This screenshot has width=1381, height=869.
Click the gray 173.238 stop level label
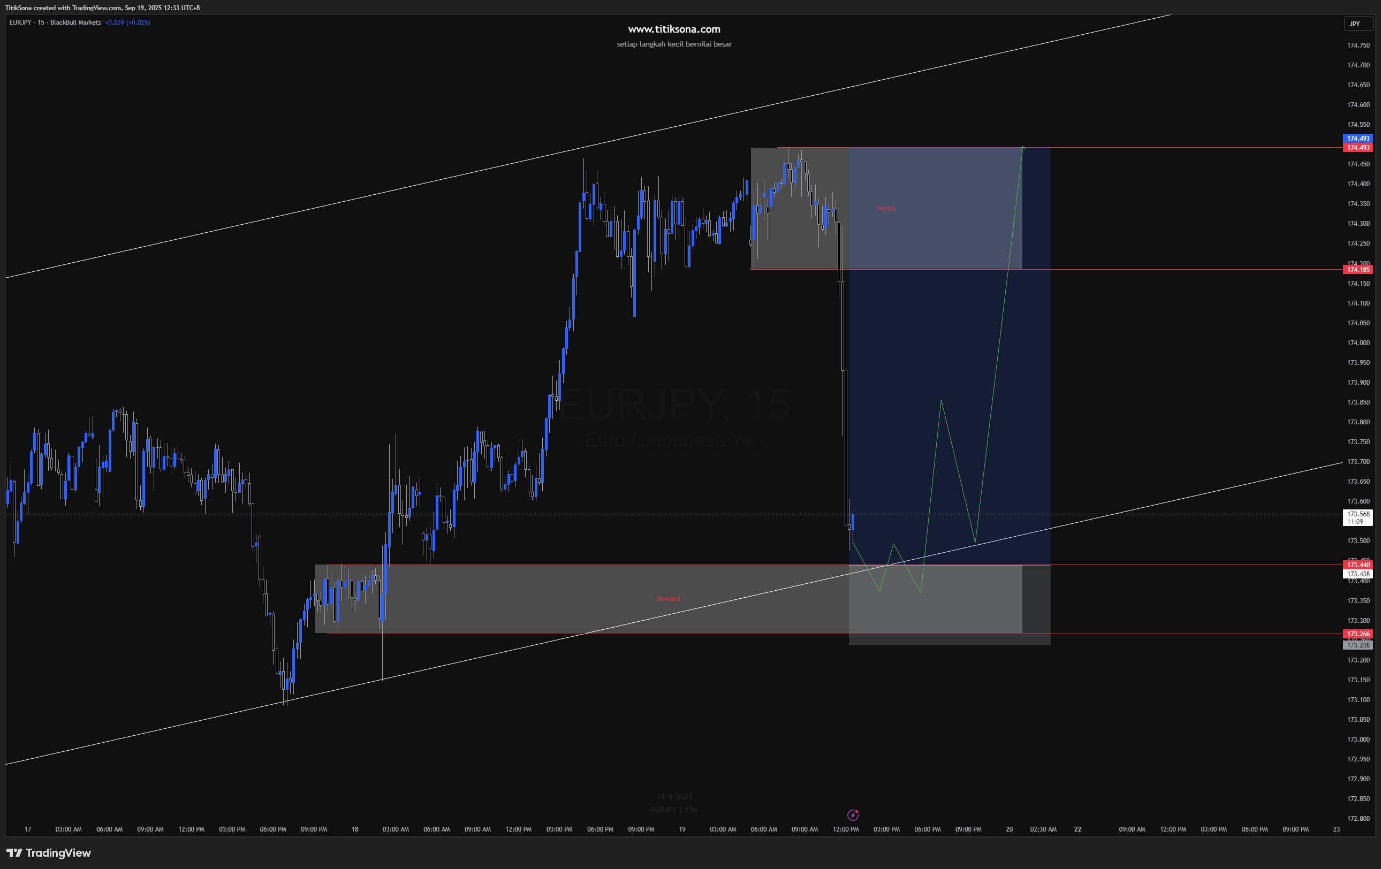[1357, 645]
